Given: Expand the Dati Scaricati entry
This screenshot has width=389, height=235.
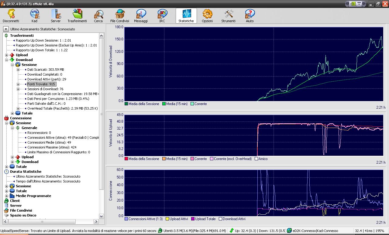Looking at the screenshot, I should [18, 70].
